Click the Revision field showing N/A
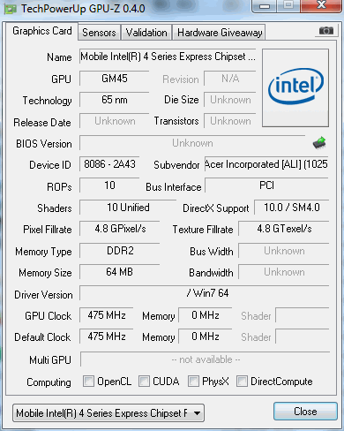 coord(230,79)
